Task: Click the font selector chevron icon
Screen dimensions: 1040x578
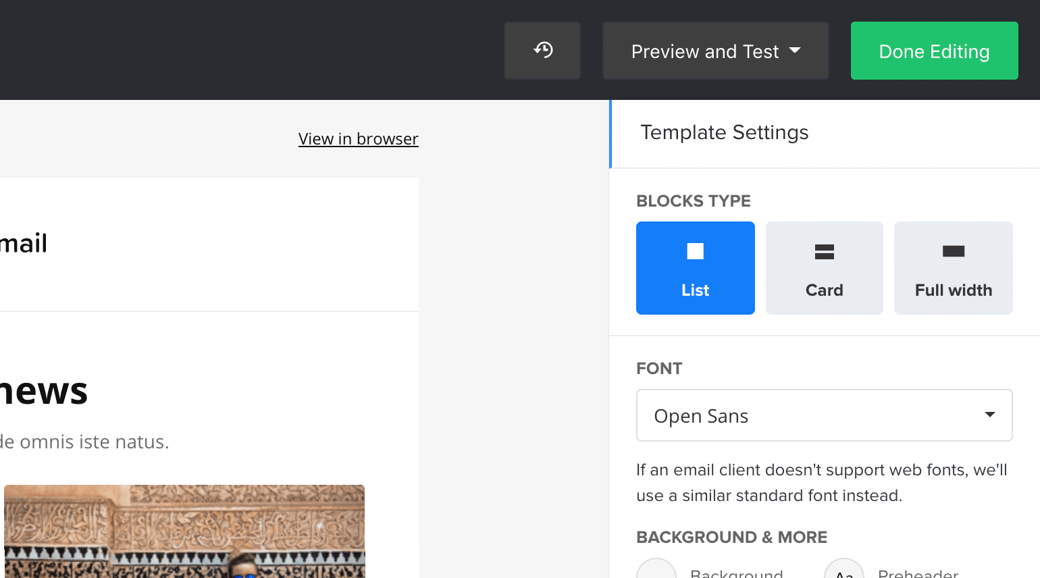Action: point(990,415)
